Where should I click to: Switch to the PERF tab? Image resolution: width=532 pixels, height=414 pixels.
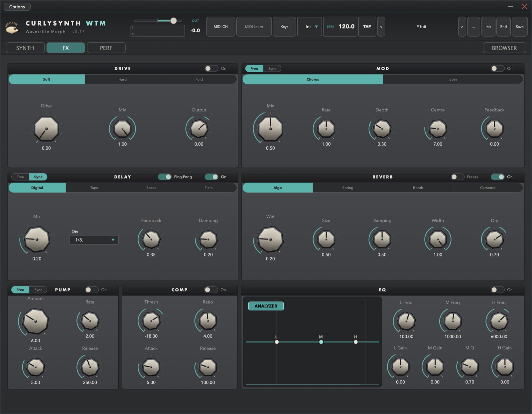click(106, 48)
